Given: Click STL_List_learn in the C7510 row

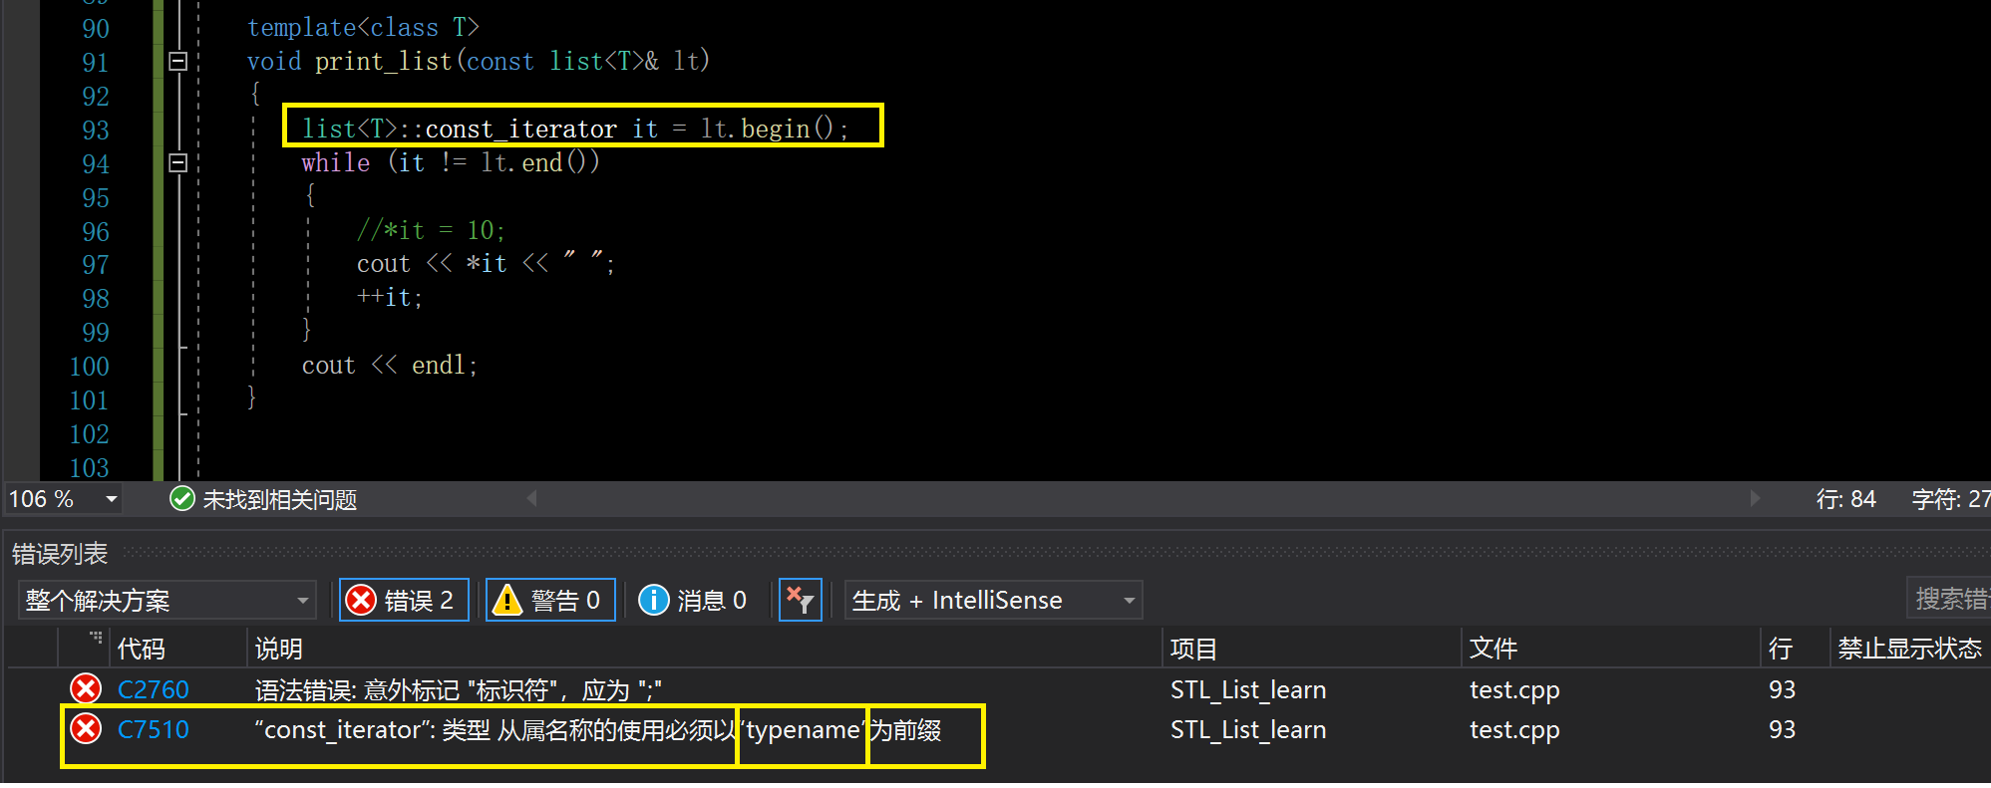Looking at the screenshot, I should [x=1248, y=730].
